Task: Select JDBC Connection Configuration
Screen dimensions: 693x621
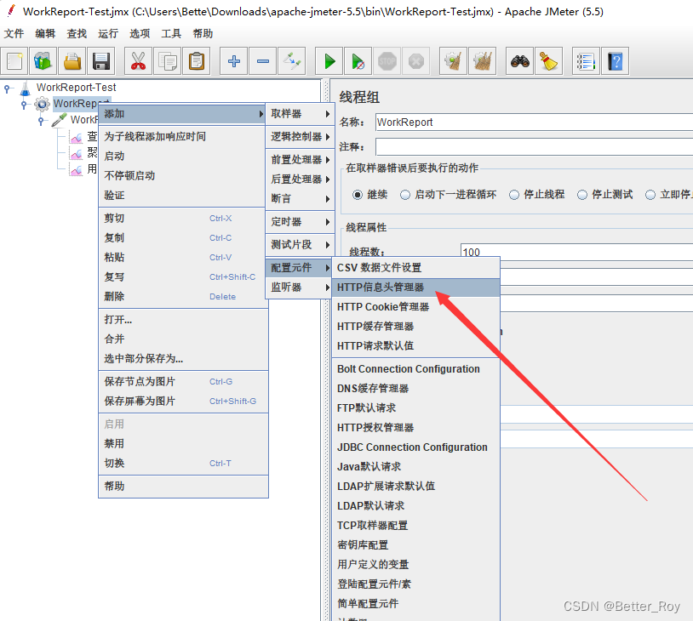Action: (x=416, y=447)
